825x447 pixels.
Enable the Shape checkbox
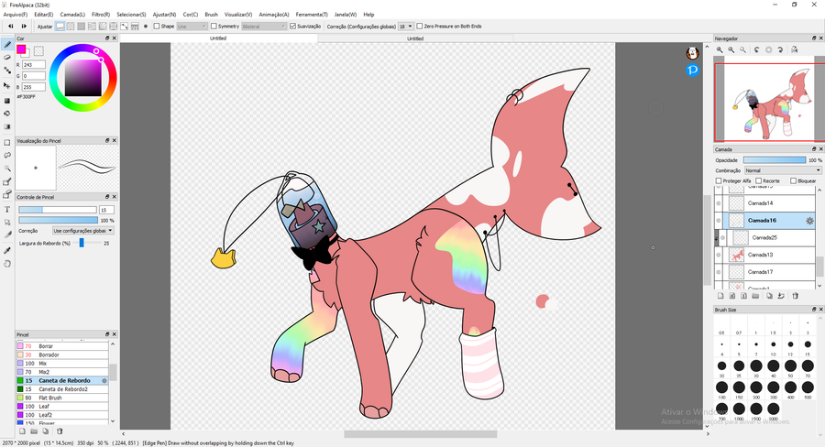(156, 27)
